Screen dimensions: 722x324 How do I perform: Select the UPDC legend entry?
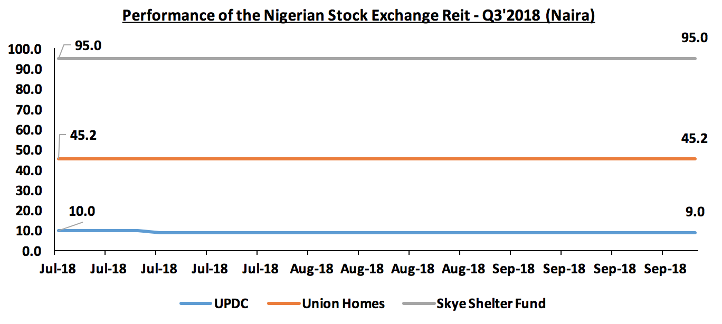pos(214,303)
